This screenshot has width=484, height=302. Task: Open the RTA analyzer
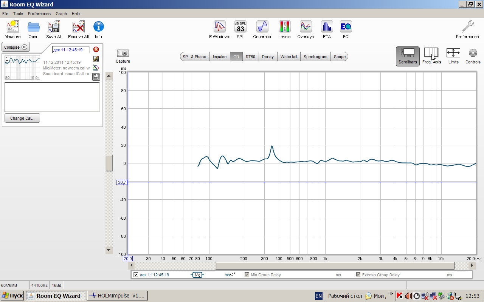327,27
